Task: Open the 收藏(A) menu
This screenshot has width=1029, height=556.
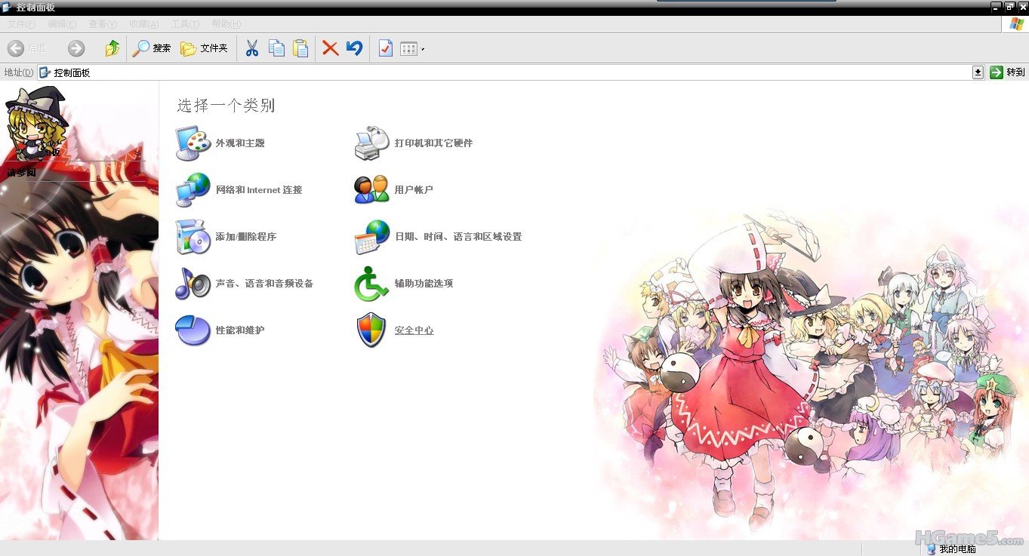Action: (x=143, y=24)
